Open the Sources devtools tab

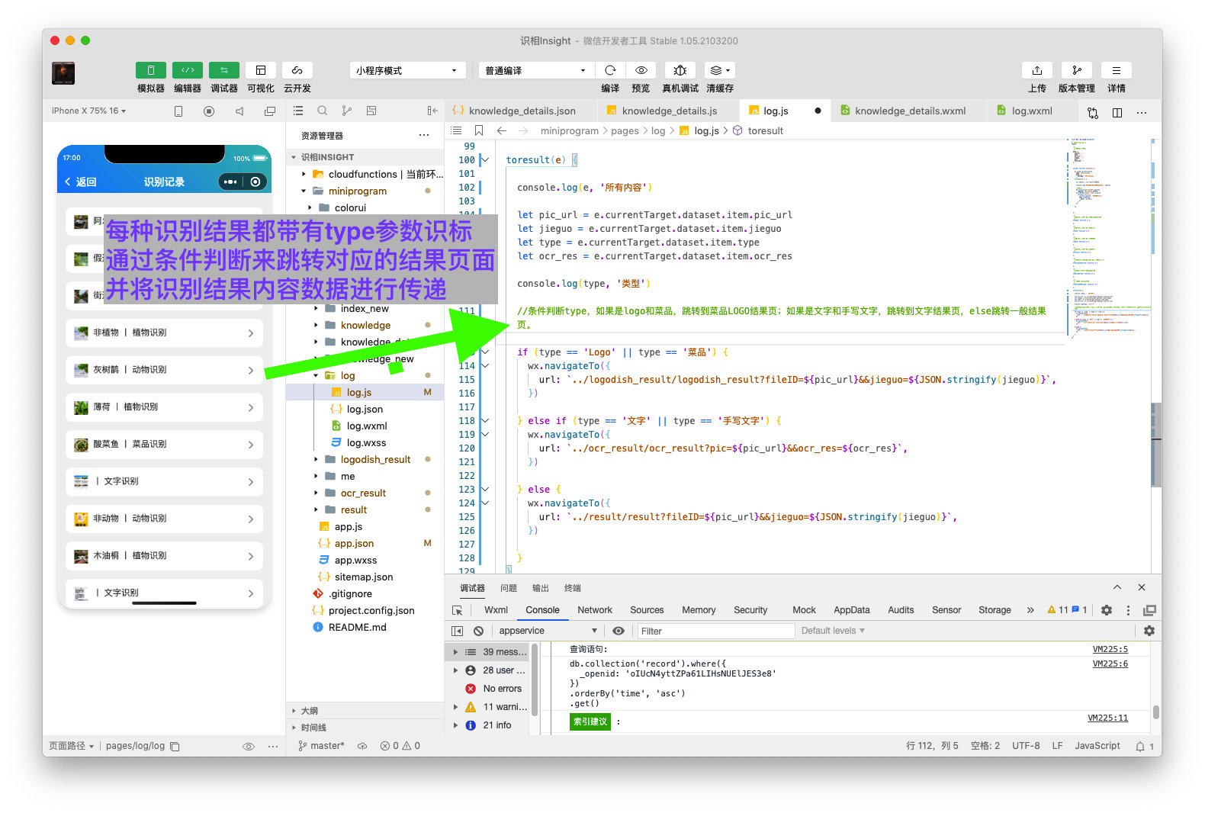(647, 609)
